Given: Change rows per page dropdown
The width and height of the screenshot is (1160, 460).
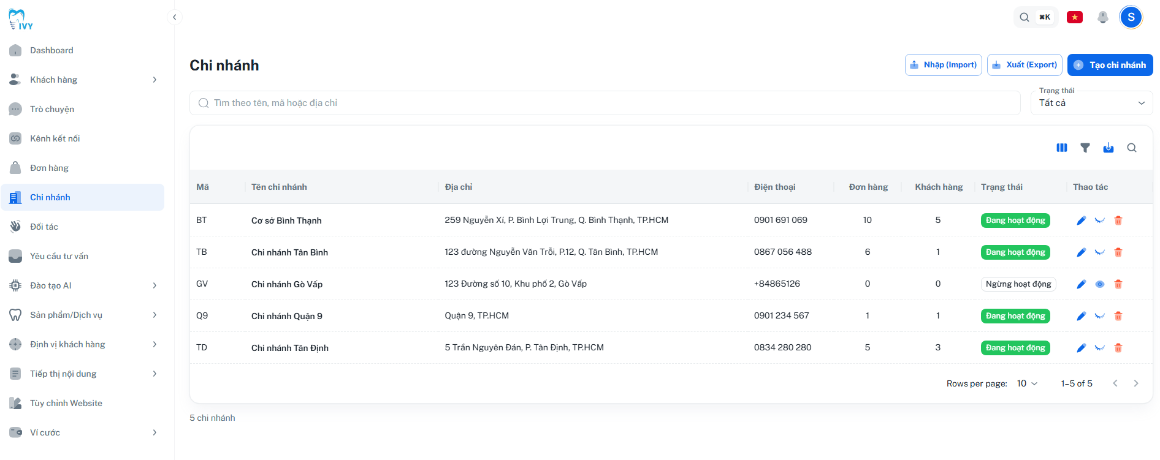Looking at the screenshot, I should tap(1027, 383).
